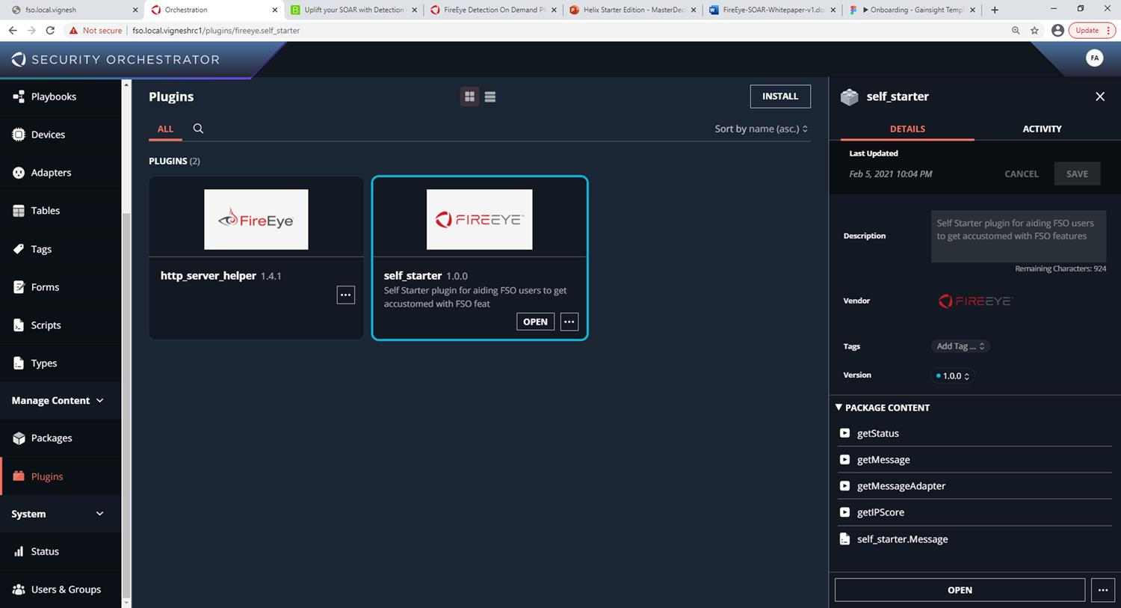
Task: Reload the browser page
Action: [x=50, y=31]
